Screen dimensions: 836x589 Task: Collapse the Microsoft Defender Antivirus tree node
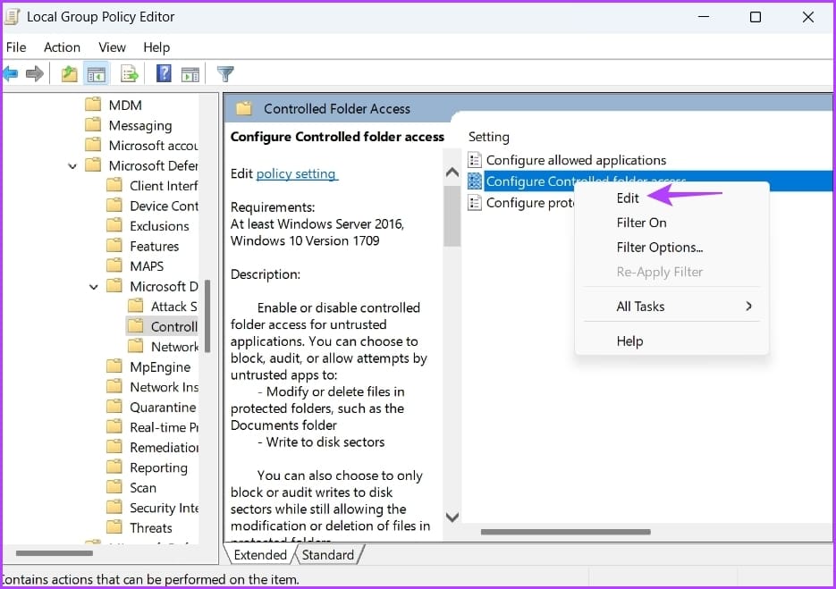(72, 166)
